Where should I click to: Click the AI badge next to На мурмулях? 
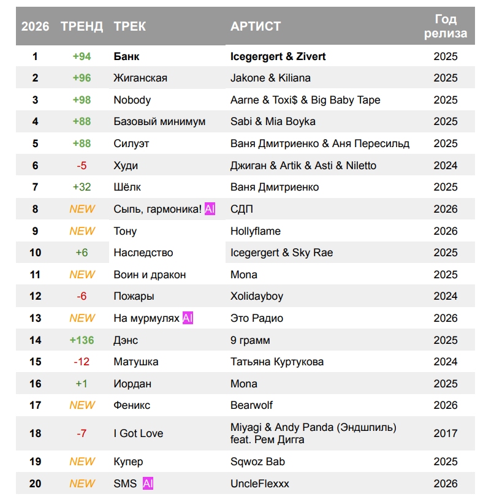188,318
